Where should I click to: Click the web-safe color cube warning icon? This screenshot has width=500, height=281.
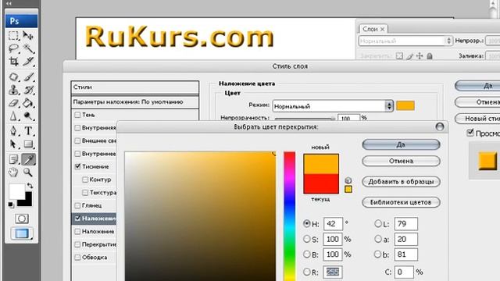click(x=348, y=180)
